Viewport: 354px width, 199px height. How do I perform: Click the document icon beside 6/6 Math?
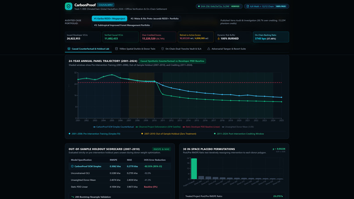coord(248,6)
